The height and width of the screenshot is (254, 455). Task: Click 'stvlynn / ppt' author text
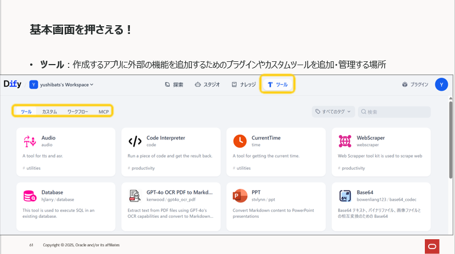point(263,200)
